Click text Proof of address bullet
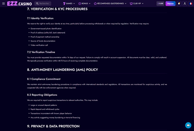Screen dimensions: 194x131 (x=48, y=32)
